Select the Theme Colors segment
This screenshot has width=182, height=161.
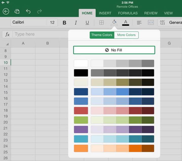[102, 35]
